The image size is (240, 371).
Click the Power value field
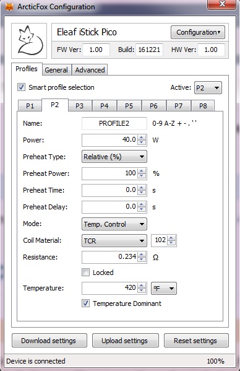[x=109, y=140]
